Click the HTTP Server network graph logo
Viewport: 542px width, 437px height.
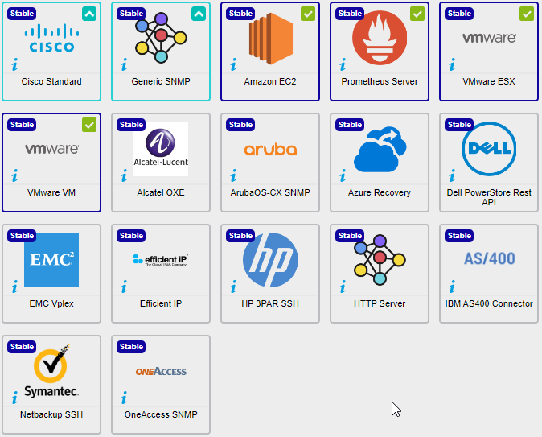pos(380,260)
